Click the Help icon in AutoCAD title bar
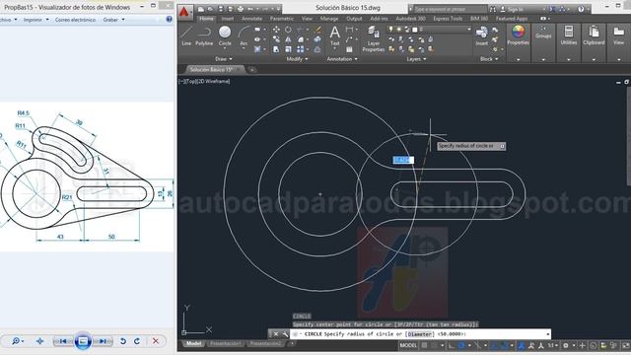 pos(581,9)
